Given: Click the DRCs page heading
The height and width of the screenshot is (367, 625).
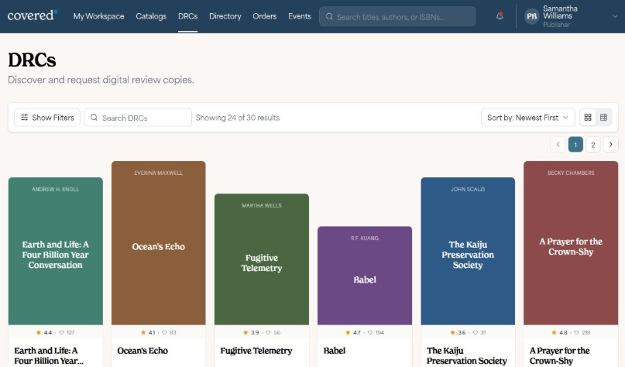Looking at the screenshot, I should pos(32,60).
